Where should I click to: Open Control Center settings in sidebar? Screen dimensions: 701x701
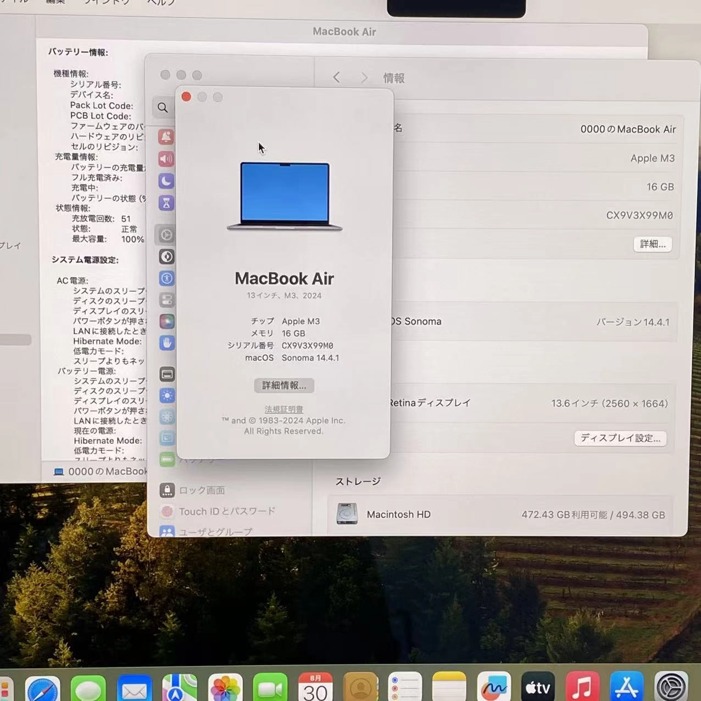[x=166, y=300]
